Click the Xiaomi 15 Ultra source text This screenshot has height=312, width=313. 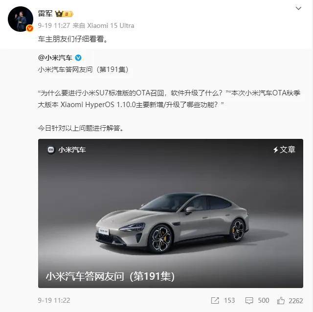coord(111,25)
